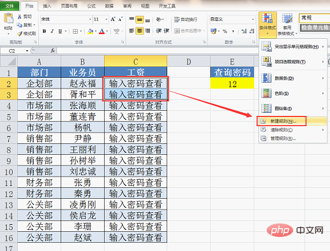The image size is (330, 251).
Task: Expand the Font group dialog launcher
Action: tap(123, 42)
